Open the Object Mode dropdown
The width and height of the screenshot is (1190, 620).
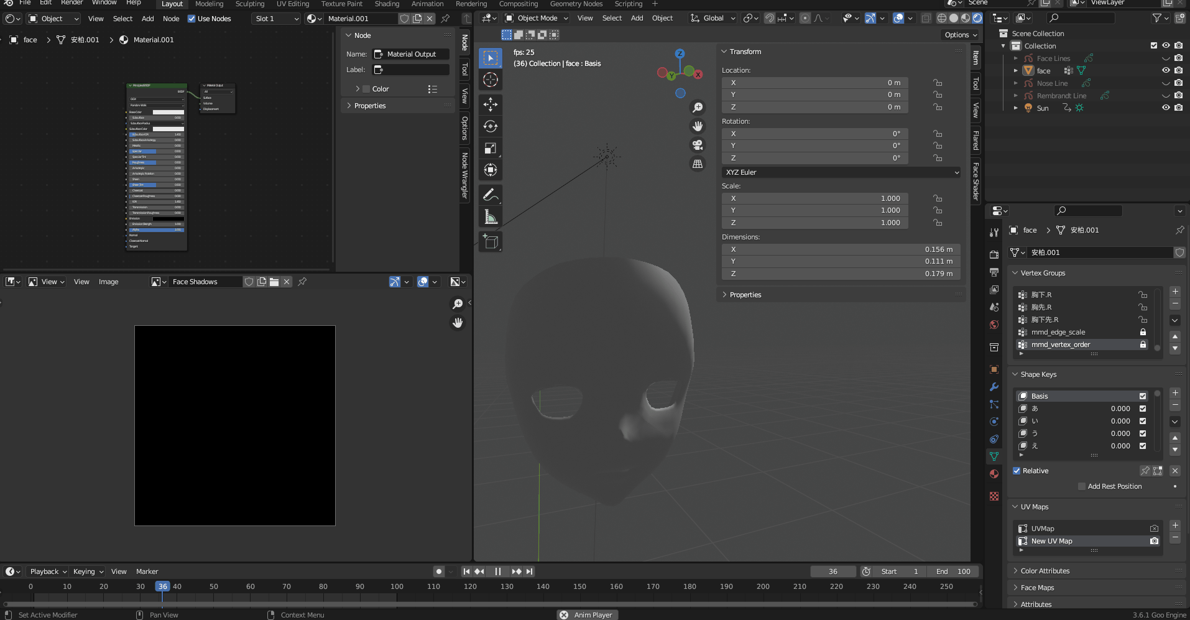[x=535, y=18]
